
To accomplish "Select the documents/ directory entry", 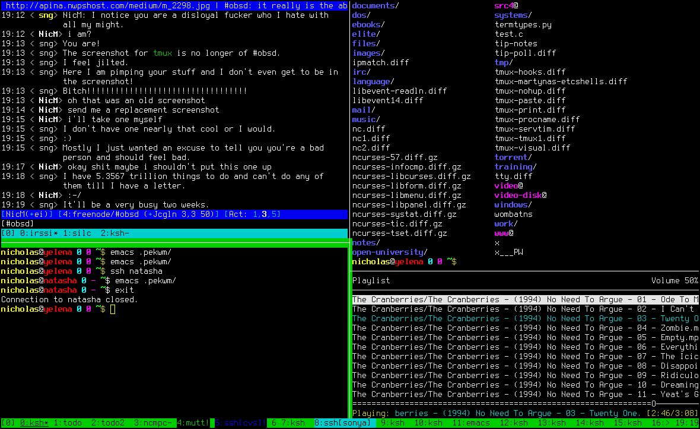I will tap(375, 5).
